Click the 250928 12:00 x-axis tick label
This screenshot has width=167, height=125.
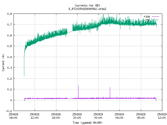pos(34,116)
